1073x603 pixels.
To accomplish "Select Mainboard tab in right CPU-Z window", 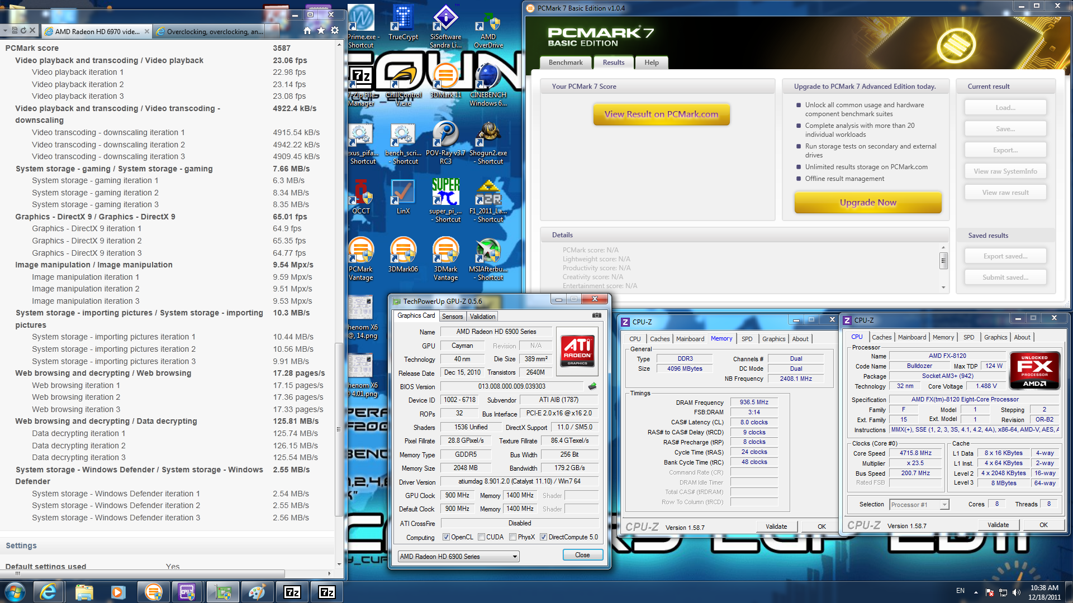I will pos(912,337).
